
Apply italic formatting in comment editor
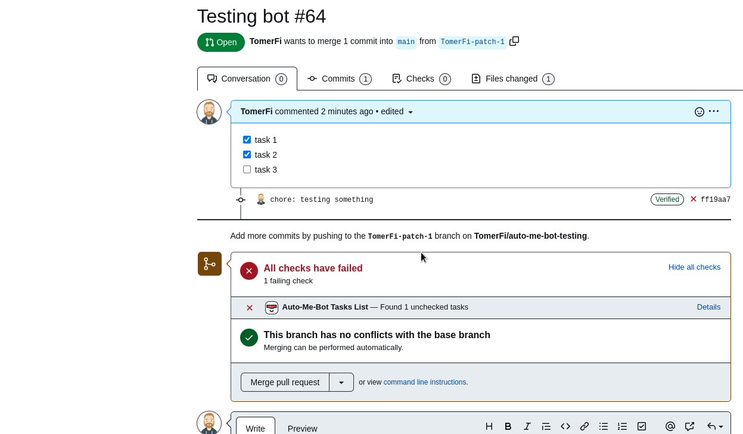point(527,426)
